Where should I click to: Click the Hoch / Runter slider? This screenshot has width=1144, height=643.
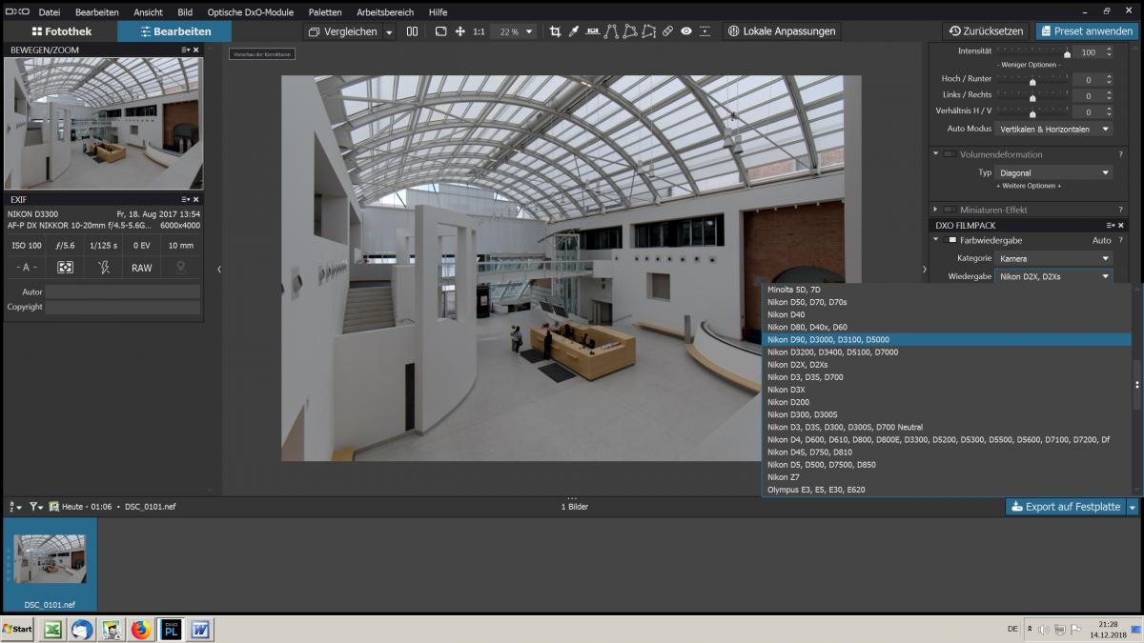[x=1032, y=81]
